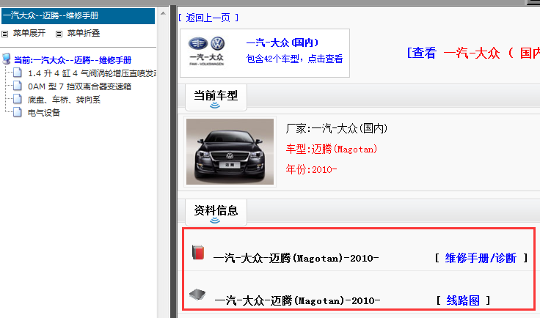Open 0AM 型 7 挡双离合器变速箱 entry

click(79, 86)
